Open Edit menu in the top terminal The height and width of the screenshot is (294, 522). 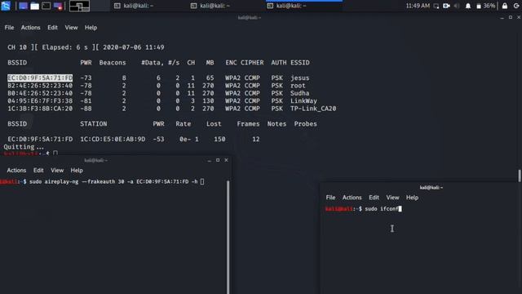[x=52, y=27]
